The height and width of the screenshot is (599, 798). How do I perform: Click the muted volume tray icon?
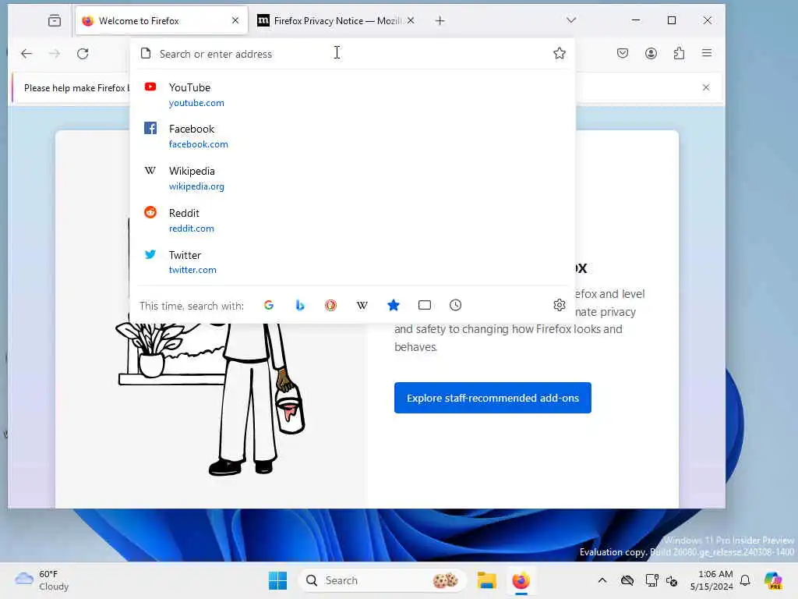(672, 580)
